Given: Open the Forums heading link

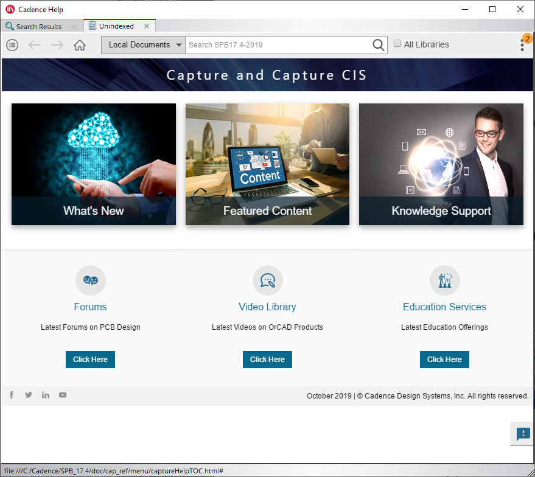Looking at the screenshot, I should tap(91, 307).
